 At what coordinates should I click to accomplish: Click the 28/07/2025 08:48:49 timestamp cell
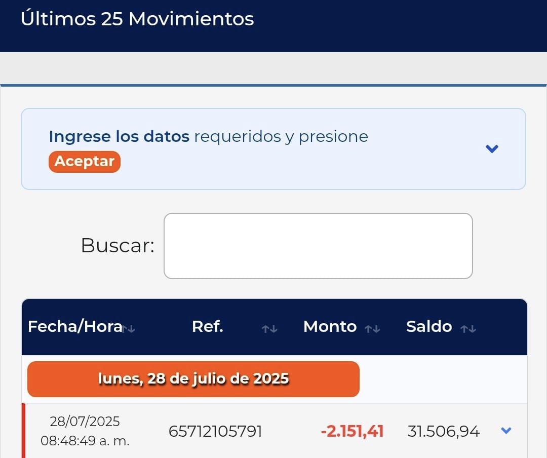coord(85,431)
